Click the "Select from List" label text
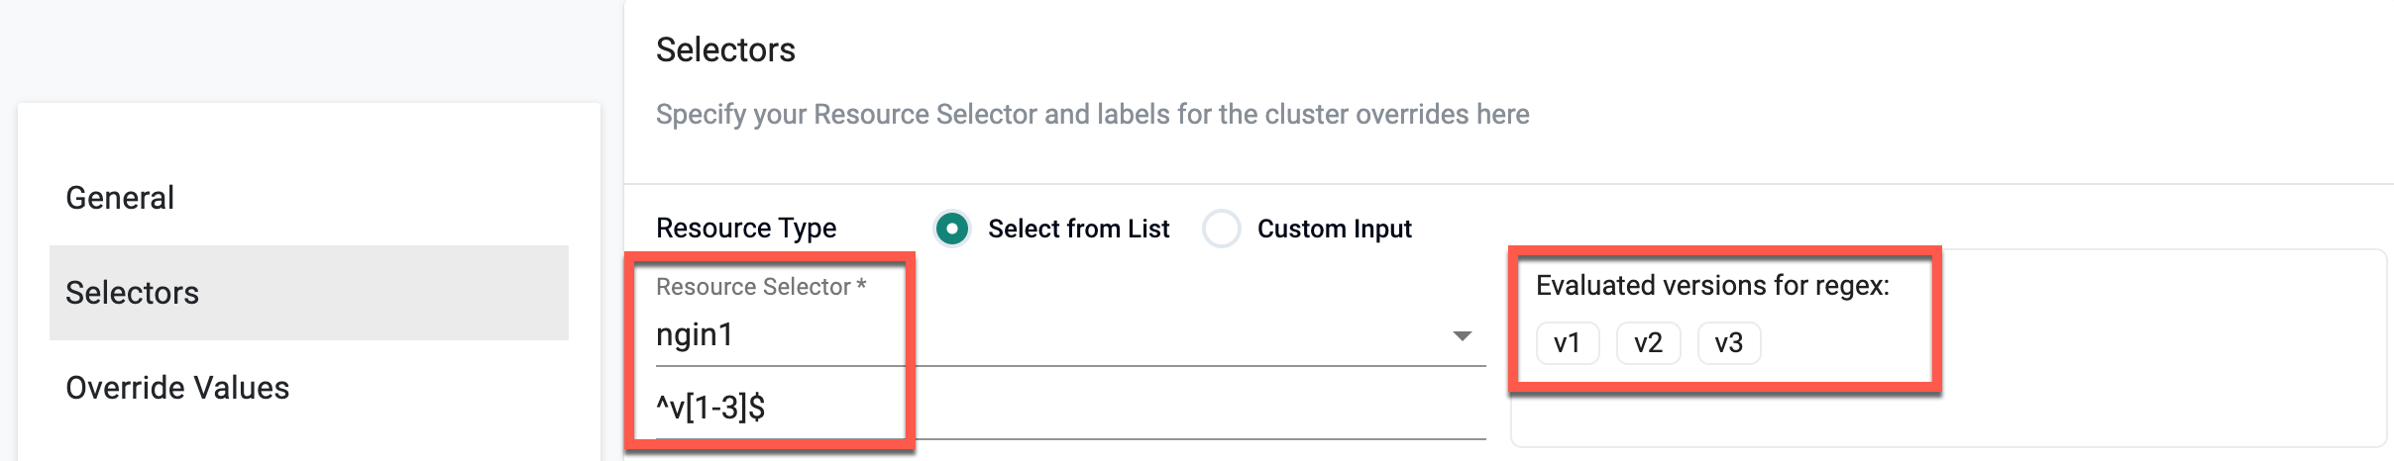The height and width of the screenshot is (461, 2394). (x=1078, y=230)
